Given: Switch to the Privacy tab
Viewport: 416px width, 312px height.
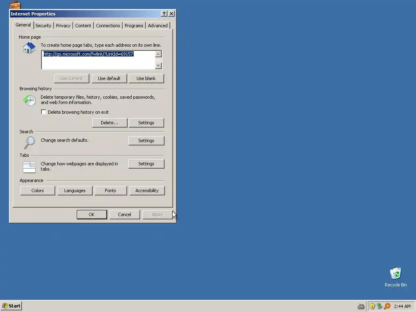Looking at the screenshot, I should coord(63,26).
